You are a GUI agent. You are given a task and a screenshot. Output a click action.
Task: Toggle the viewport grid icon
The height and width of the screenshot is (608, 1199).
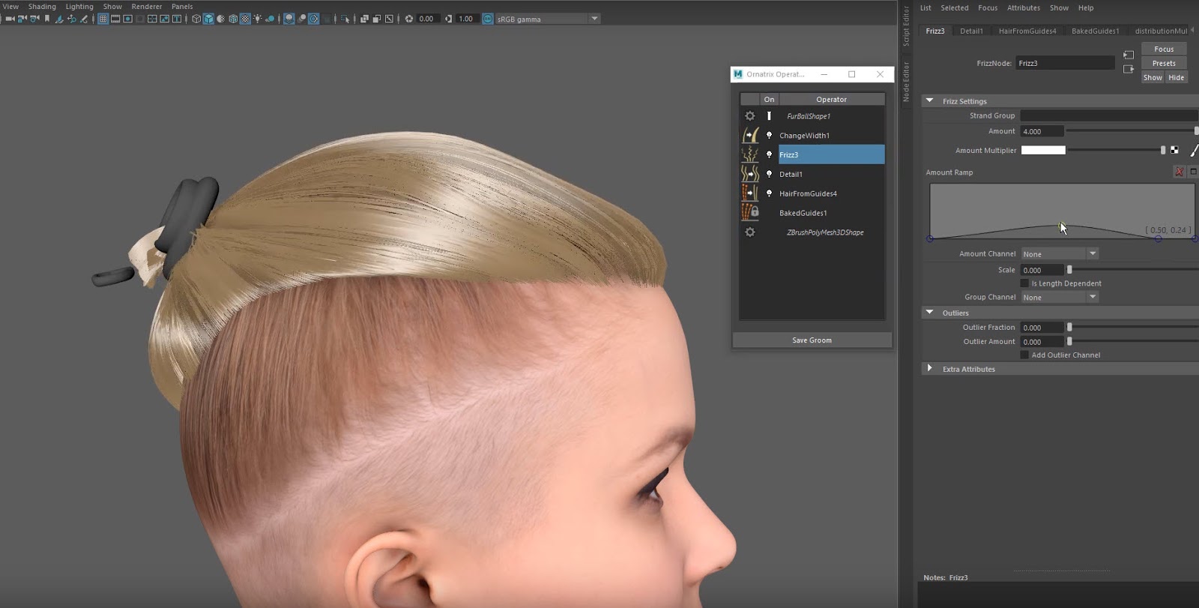pyautogui.click(x=103, y=19)
